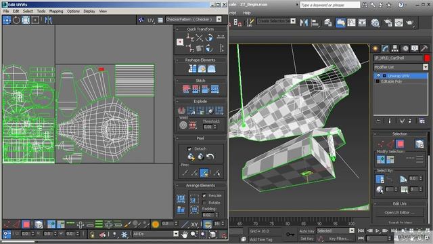Click the Break icon in Explode panel
The width and height of the screenshot is (433, 244).
(181, 110)
